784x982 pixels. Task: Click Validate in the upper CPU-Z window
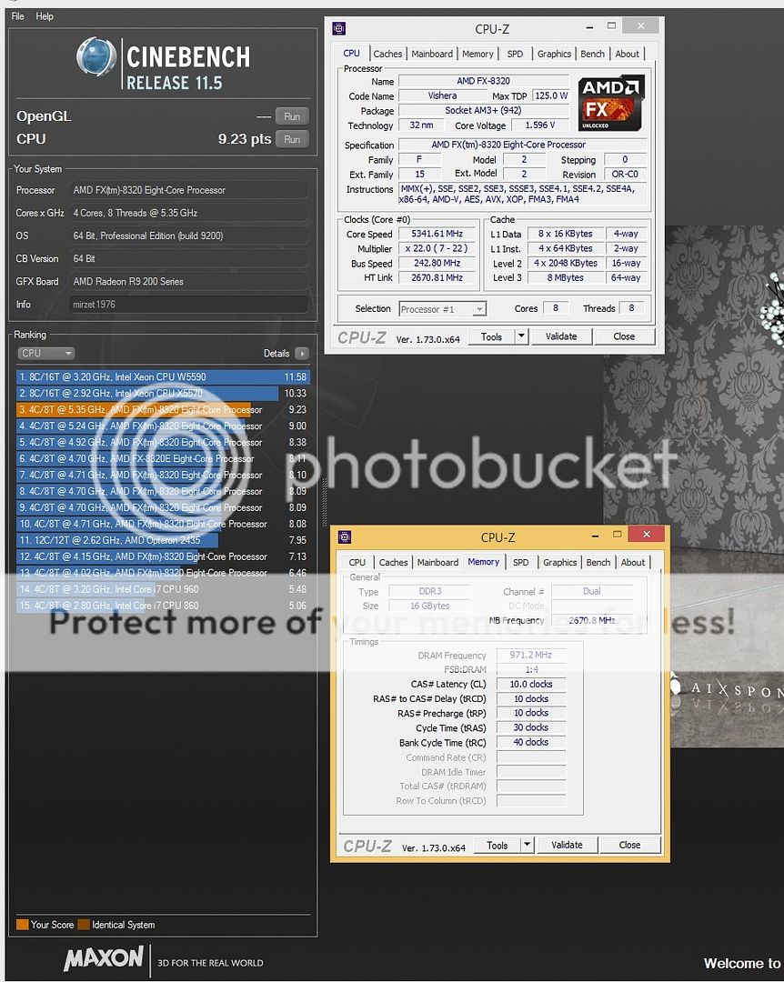click(560, 336)
